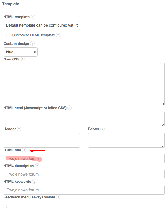The height and width of the screenshot is (211, 166).
Task: Click help icon beside Customize HTML template
Action: (58, 35)
